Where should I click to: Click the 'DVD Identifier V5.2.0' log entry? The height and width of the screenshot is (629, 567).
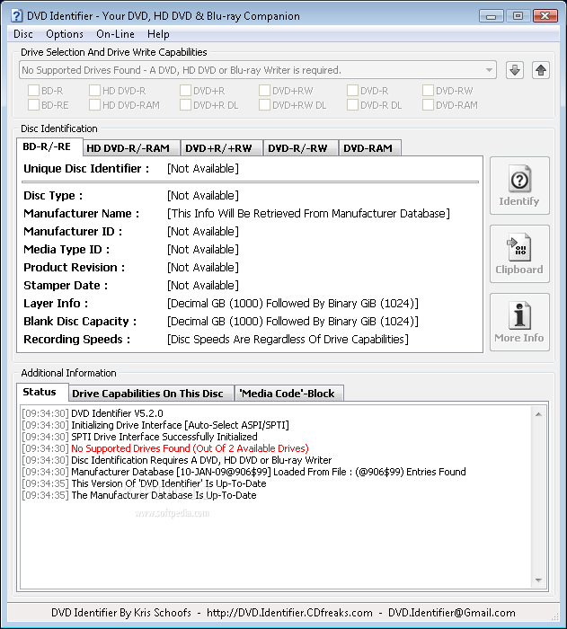point(117,413)
